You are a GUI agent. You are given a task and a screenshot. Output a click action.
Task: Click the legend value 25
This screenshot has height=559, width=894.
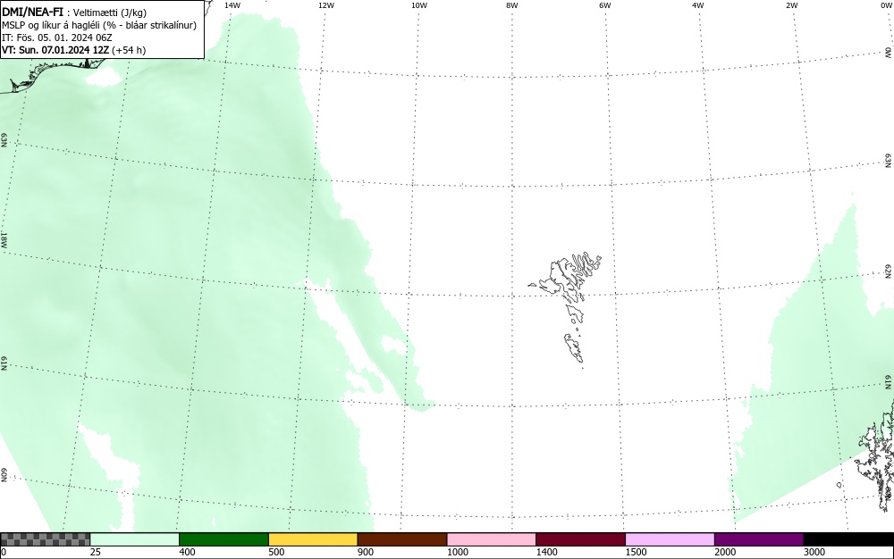96,552
